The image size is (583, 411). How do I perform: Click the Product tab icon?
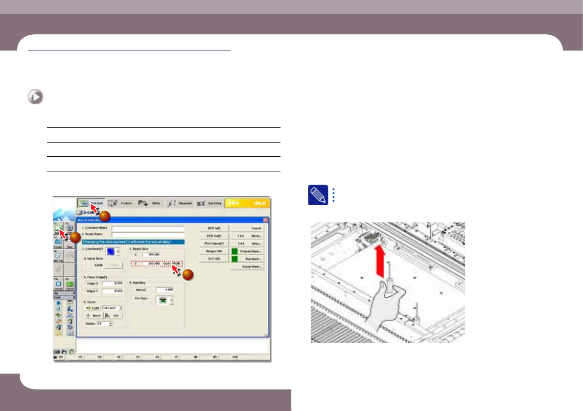pos(113,203)
